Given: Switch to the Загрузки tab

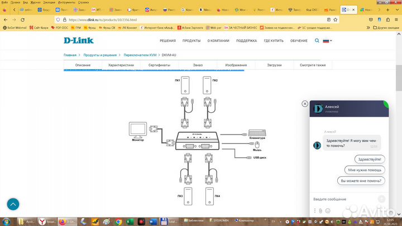Looking at the screenshot, I should 274,65.
